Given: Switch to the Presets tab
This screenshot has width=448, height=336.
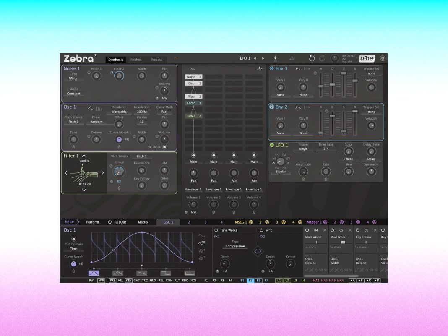Looking at the screenshot, I should pyautogui.click(x=156, y=60).
